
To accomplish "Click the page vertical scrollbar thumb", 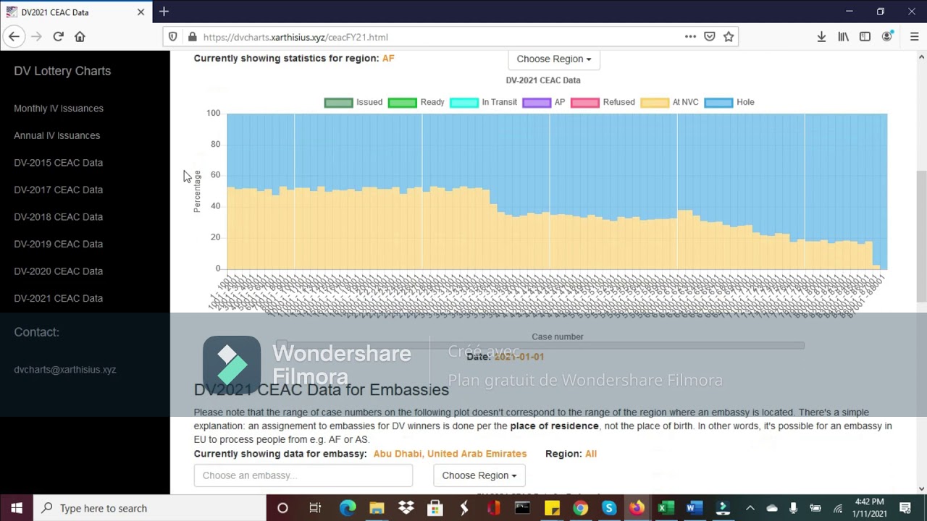I will click(x=921, y=236).
